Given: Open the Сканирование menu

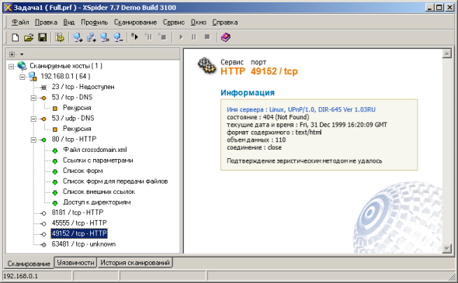Looking at the screenshot, I should (135, 22).
